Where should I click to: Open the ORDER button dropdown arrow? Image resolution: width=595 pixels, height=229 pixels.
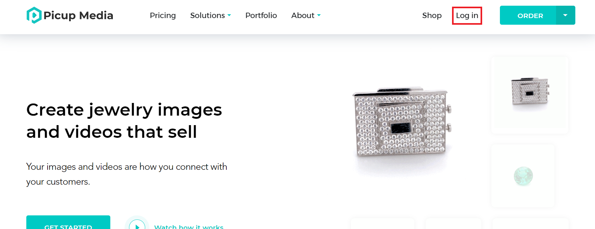tap(565, 15)
